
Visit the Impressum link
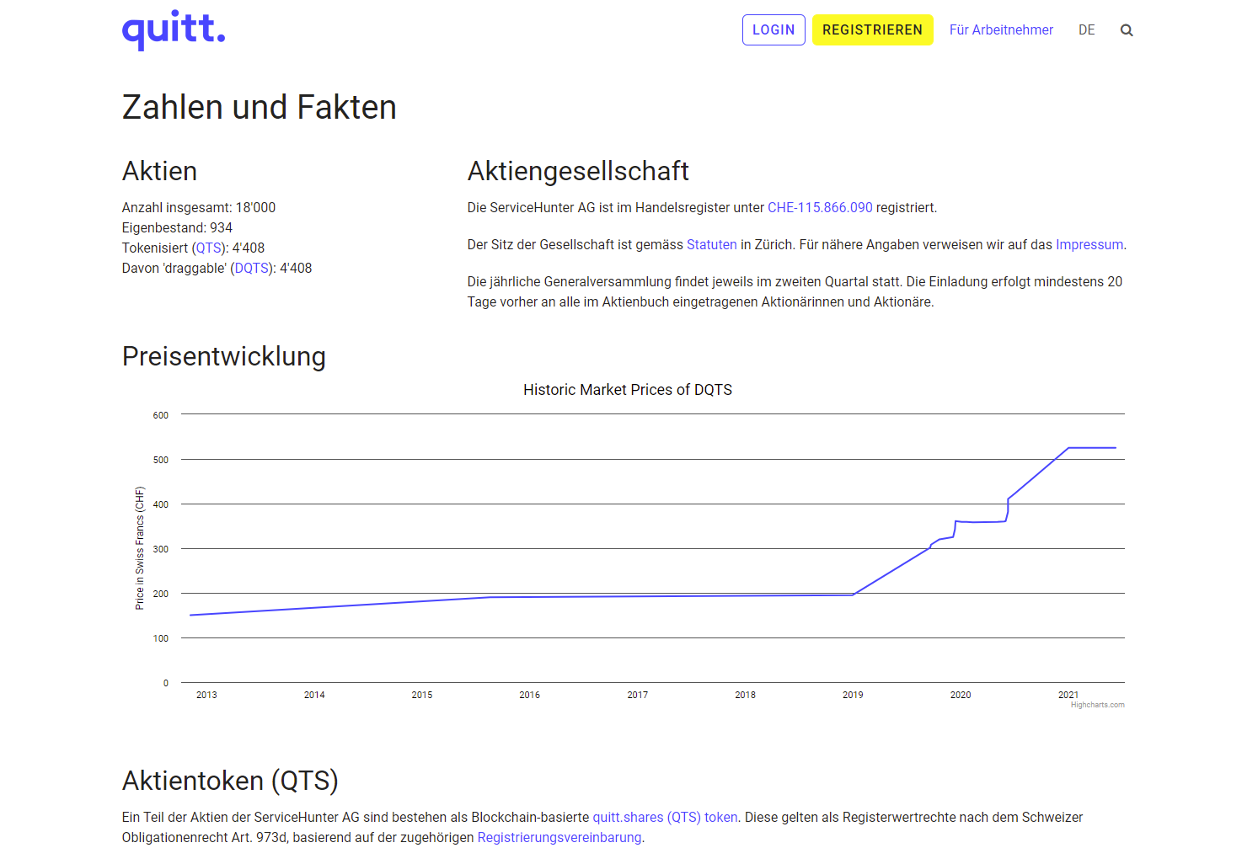coord(1089,245)
